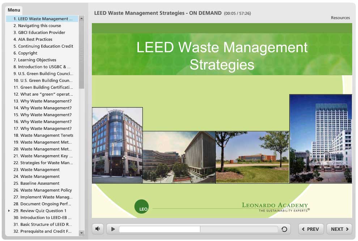Go to previous slide with PREV
Image resolution: width=358 pixels, height=241 pixels.
311,229
